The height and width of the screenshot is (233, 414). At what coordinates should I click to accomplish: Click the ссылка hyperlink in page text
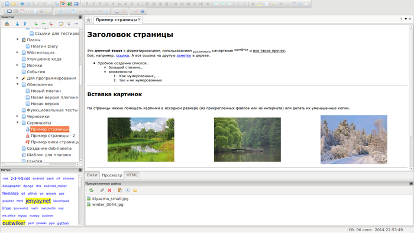click(x=122, y=55)
